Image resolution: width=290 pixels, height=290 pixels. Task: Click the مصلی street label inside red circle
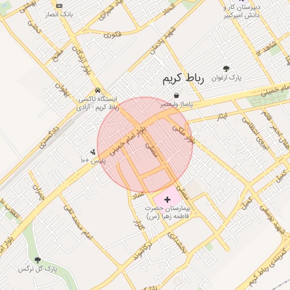[x=151, y=150]
